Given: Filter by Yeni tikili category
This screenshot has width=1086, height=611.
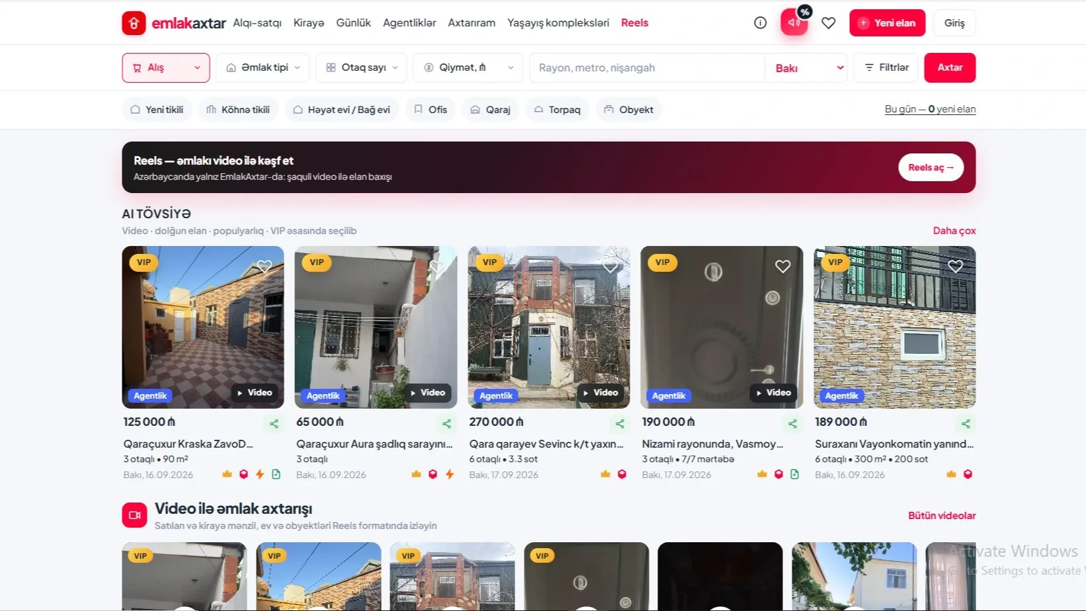Looking at the screenshot, I should pyautogui.click(x=157, y=110).
